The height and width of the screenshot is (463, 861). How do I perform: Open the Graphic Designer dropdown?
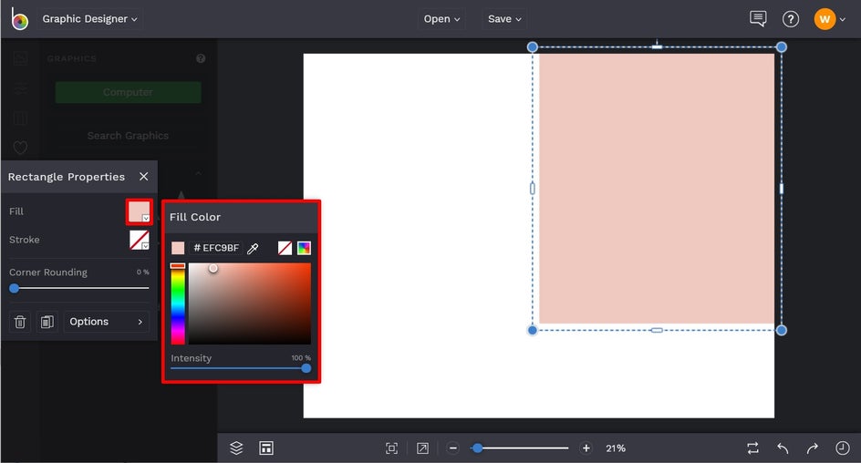pos(90,18)
